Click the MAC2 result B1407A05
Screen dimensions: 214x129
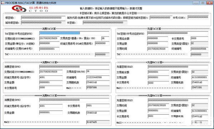(98, 122)
